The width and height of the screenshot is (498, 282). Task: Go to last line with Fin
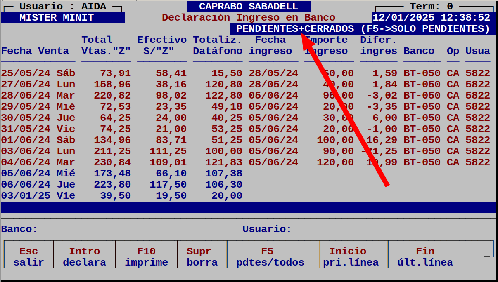(x=425, y=256)
